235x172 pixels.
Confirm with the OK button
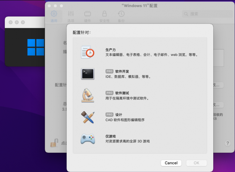click(x=196, y=163)
